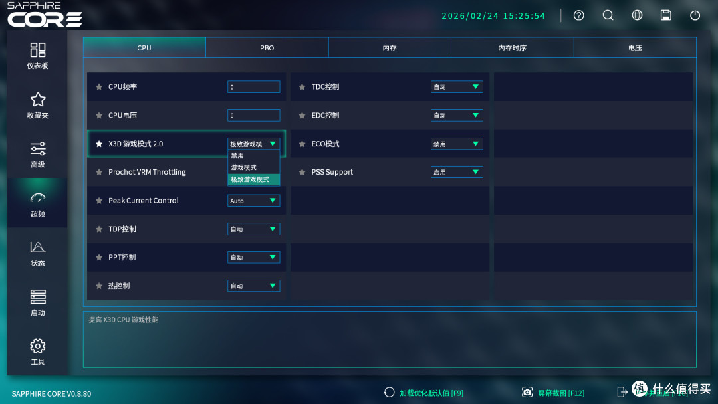Click the screenshot camera icon in the footer
This screenshot has width=718, height=404.
(x=527, y=392)
